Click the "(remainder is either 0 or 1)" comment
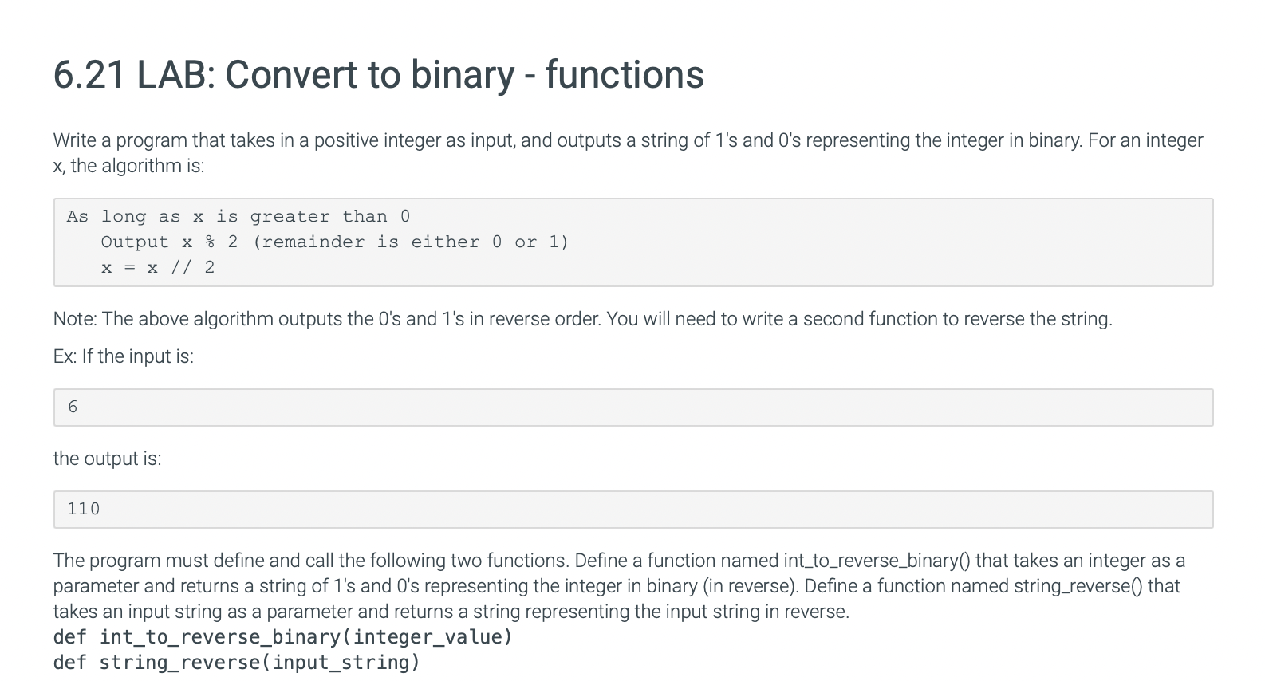Viewport: 1265px width, 681px height. coord(410,242)
